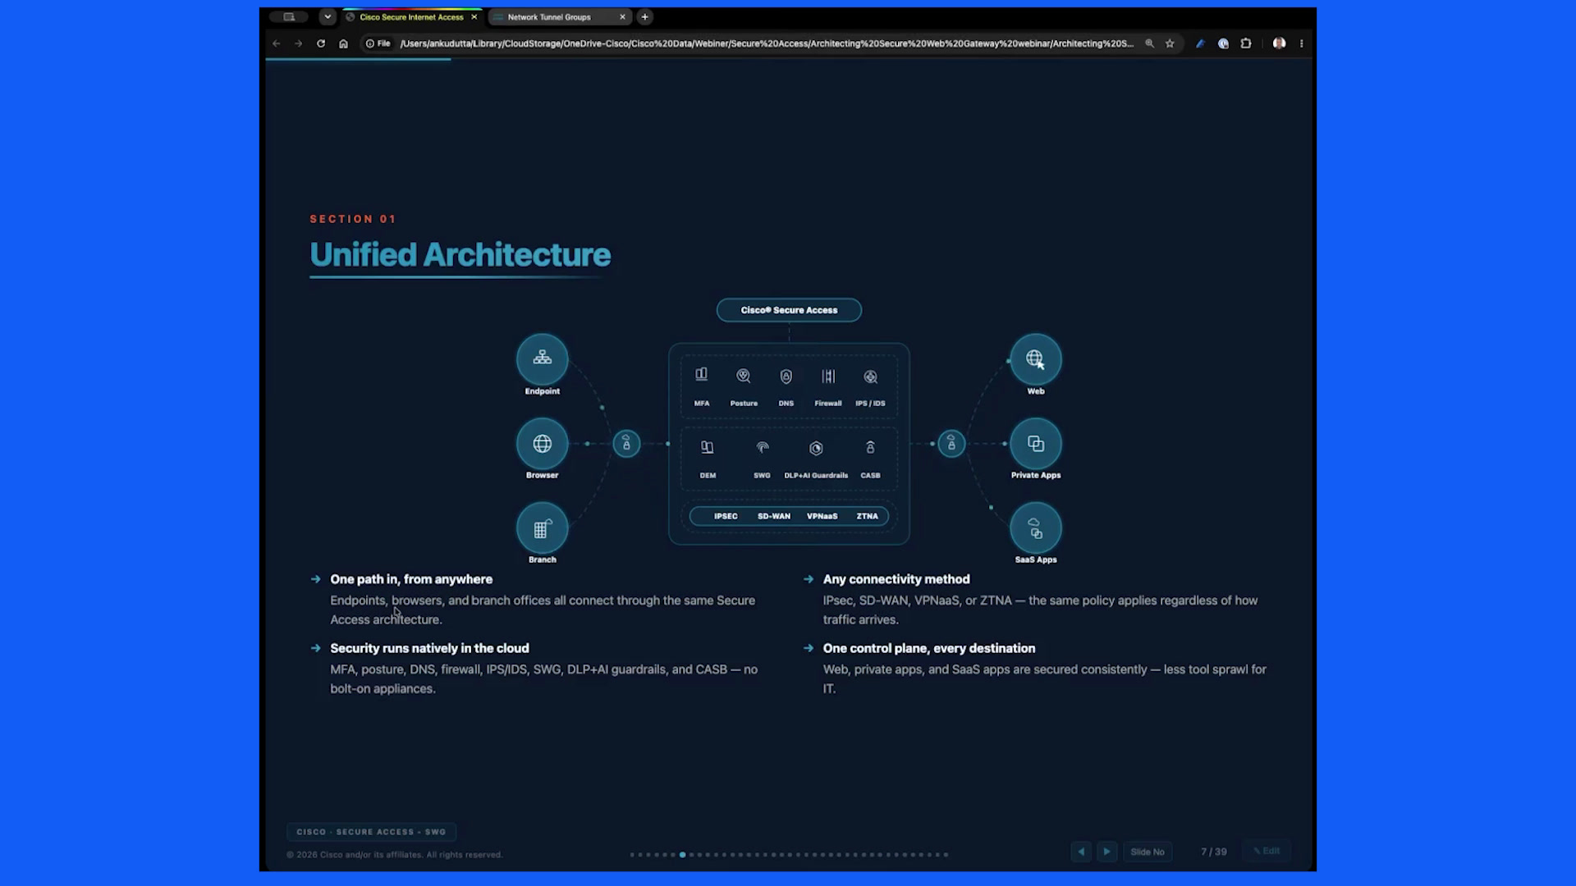Reload the page in browser
This screenshot has width=1576, height=886.
tap(321, 43)
